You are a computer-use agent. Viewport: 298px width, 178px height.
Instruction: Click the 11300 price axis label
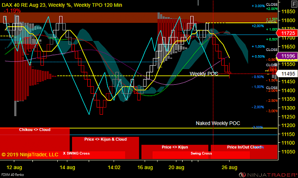point(288,108)
